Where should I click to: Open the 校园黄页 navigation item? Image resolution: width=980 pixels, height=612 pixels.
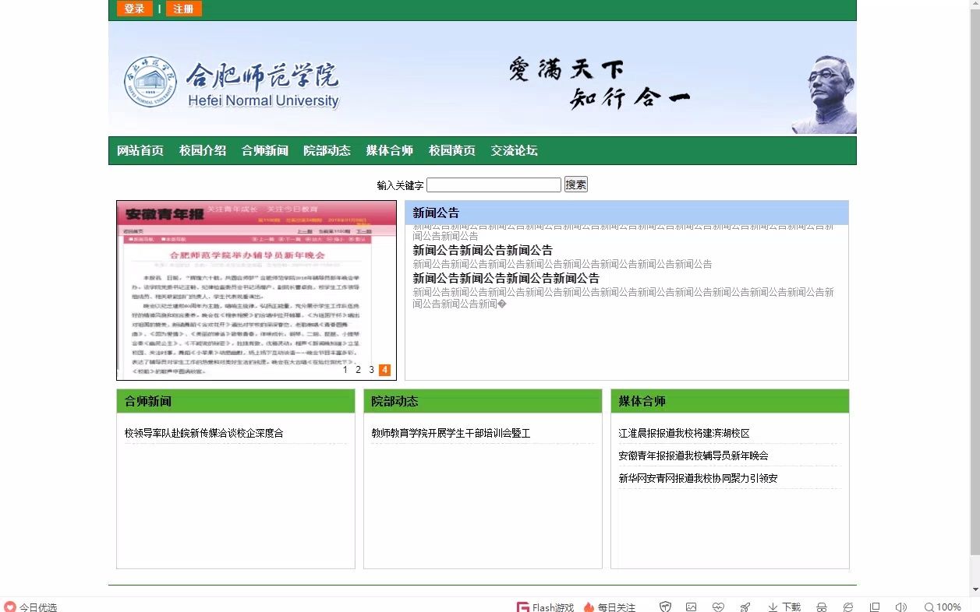click(x=452, y=150)
